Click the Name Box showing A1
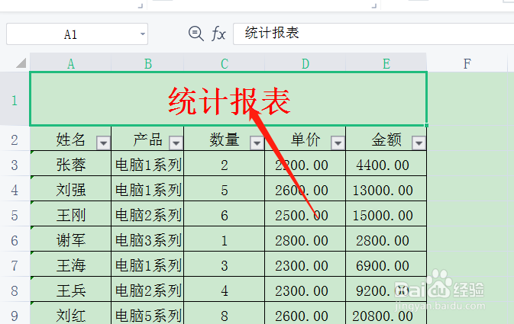Screen dimensions: 514x324 (77, 34)
